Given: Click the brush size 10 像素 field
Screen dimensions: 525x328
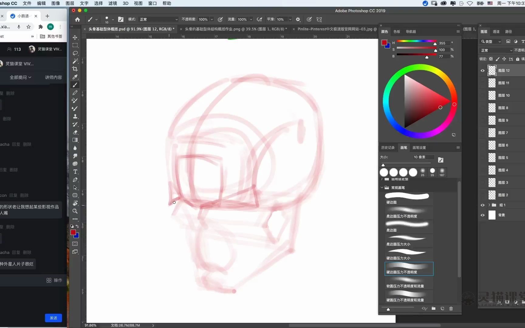Looking at the screenshot, I should pos(424,157).
